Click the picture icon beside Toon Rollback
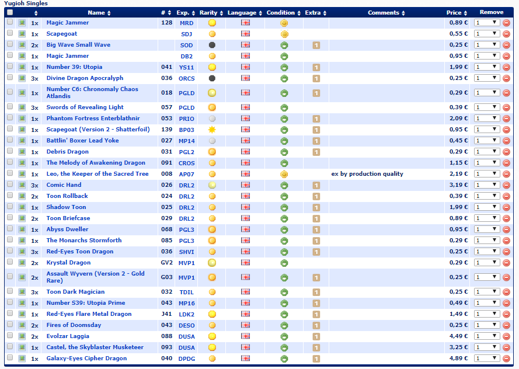The height and width of the screenshot is (369, 519). 22,196
